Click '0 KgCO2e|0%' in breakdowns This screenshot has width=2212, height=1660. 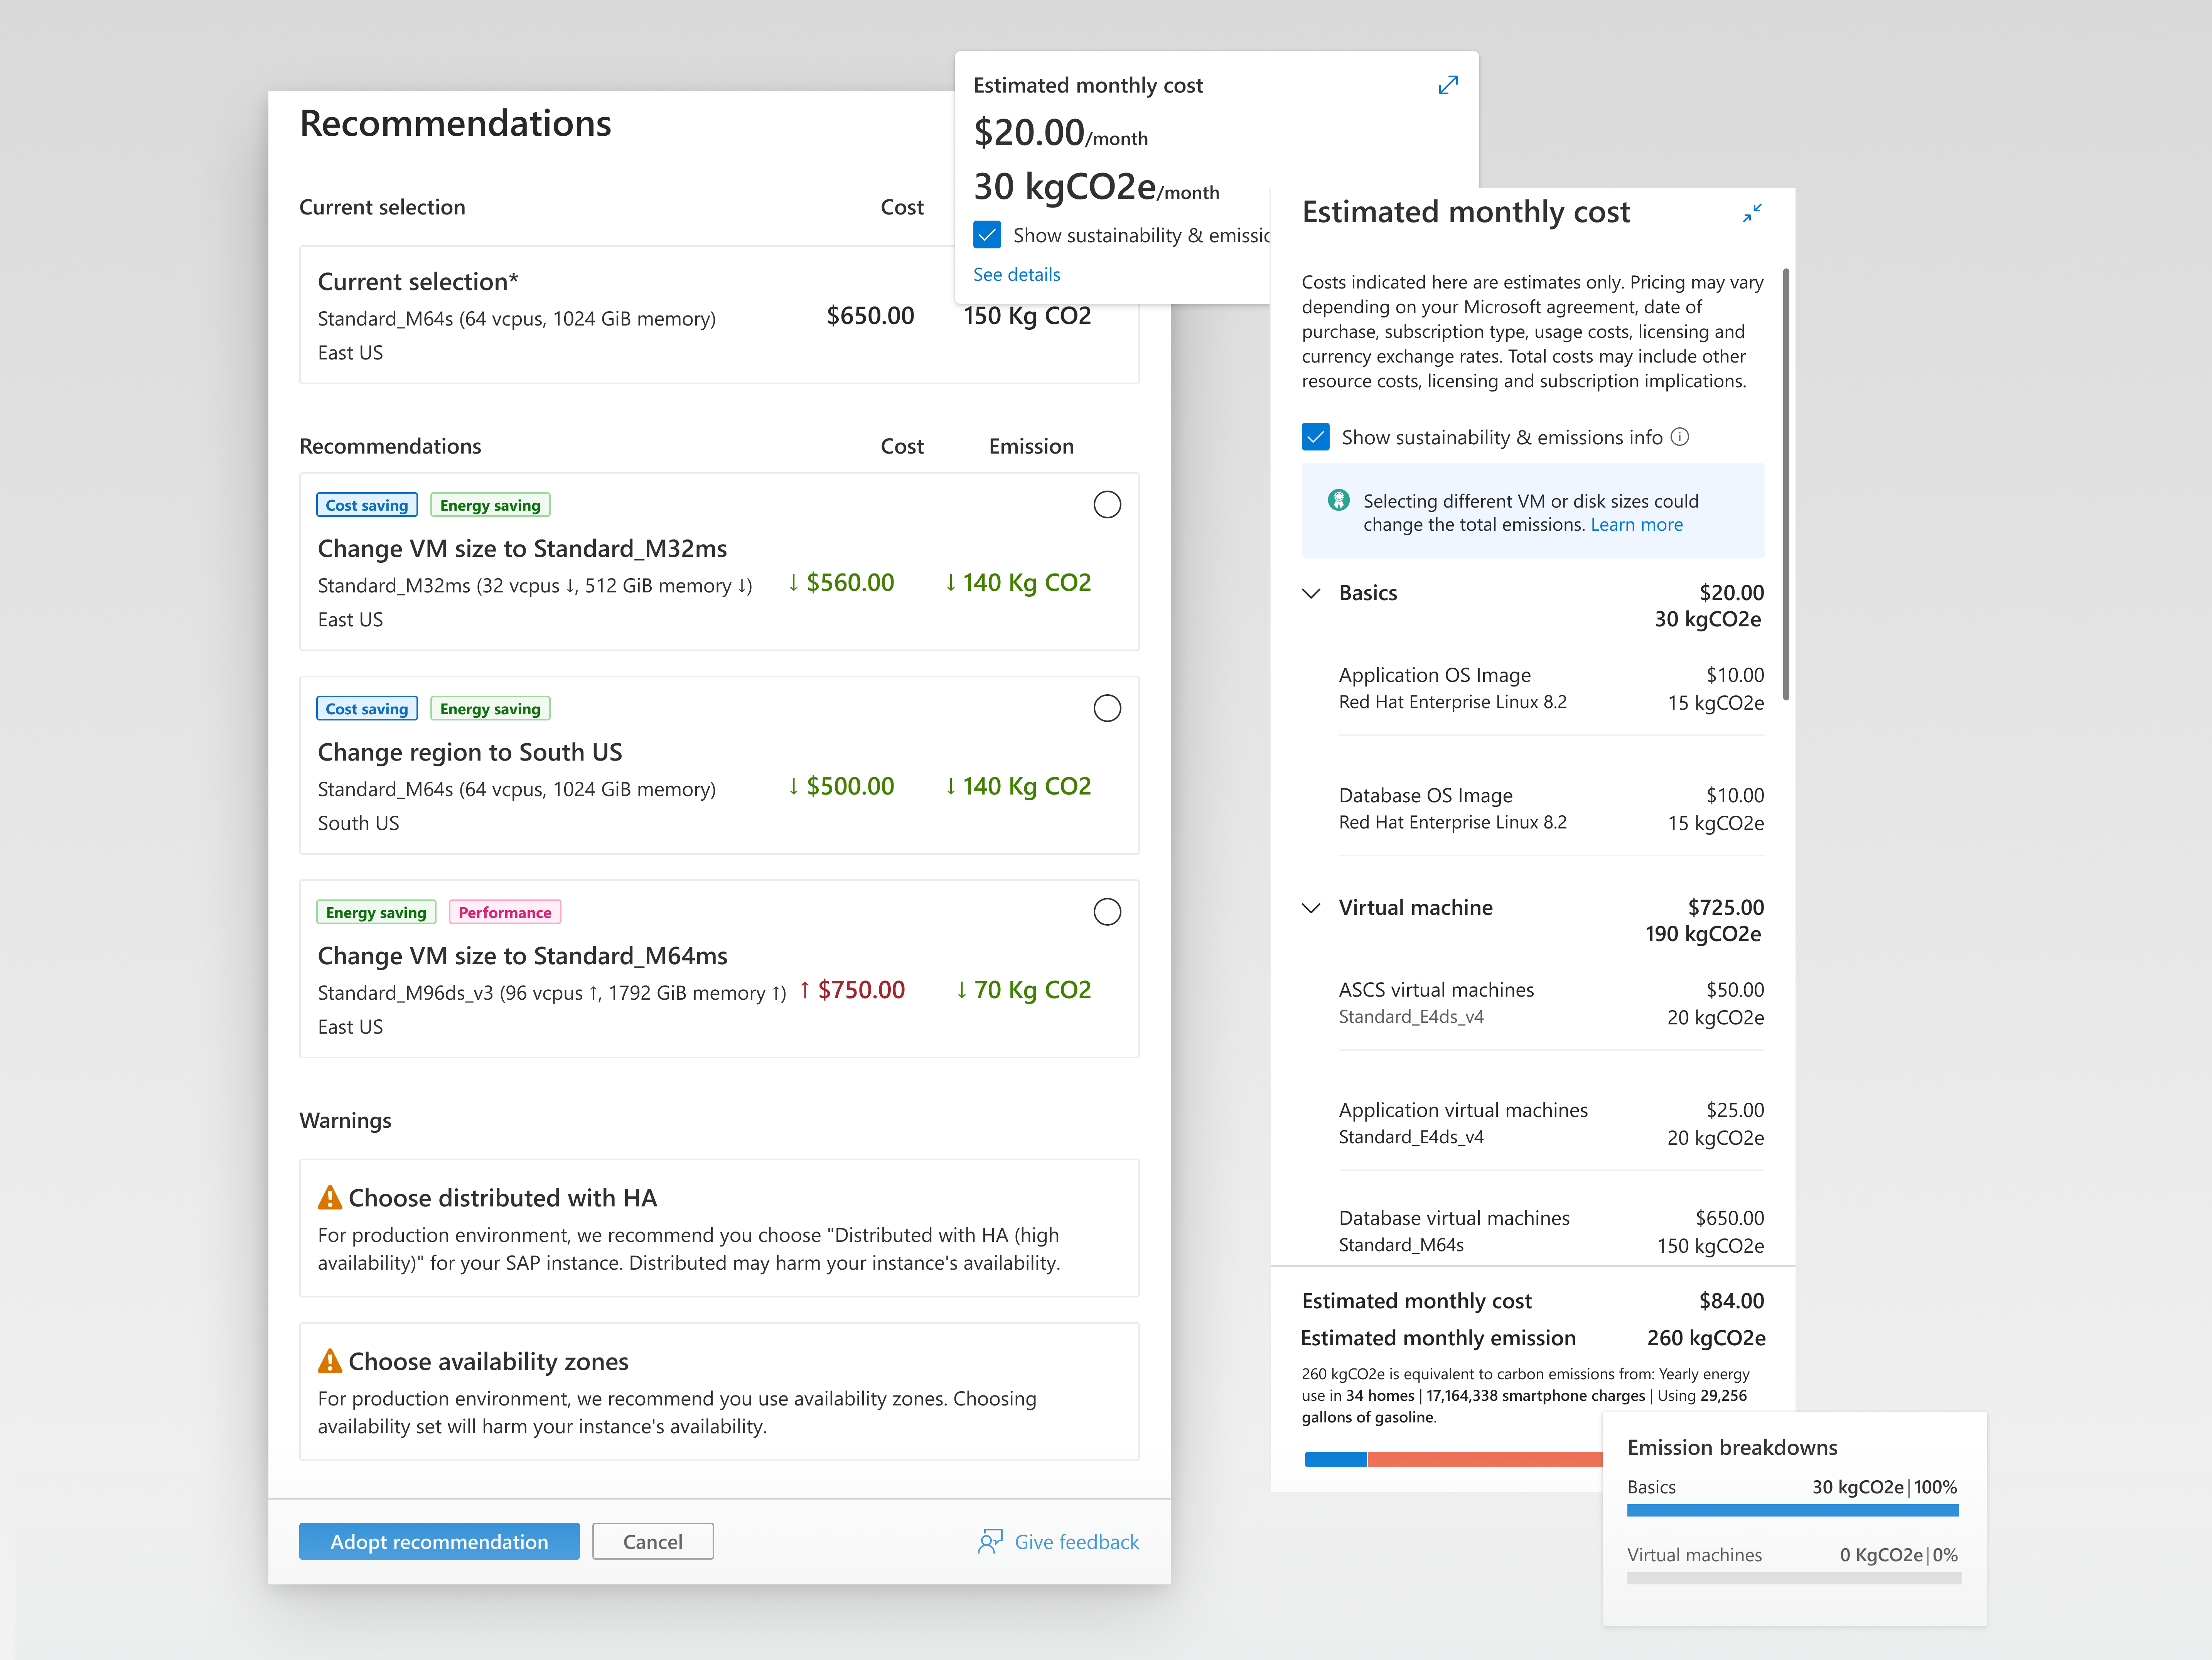[1898, 1555]
